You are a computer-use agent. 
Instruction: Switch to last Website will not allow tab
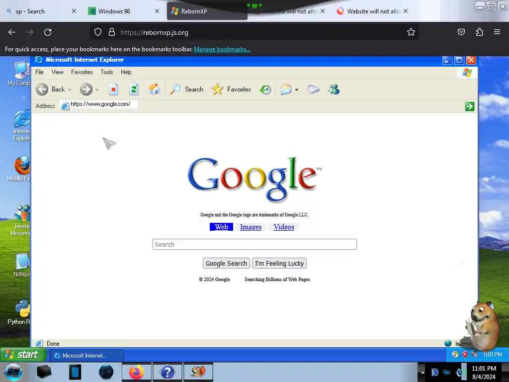click(x=373, y=11)
